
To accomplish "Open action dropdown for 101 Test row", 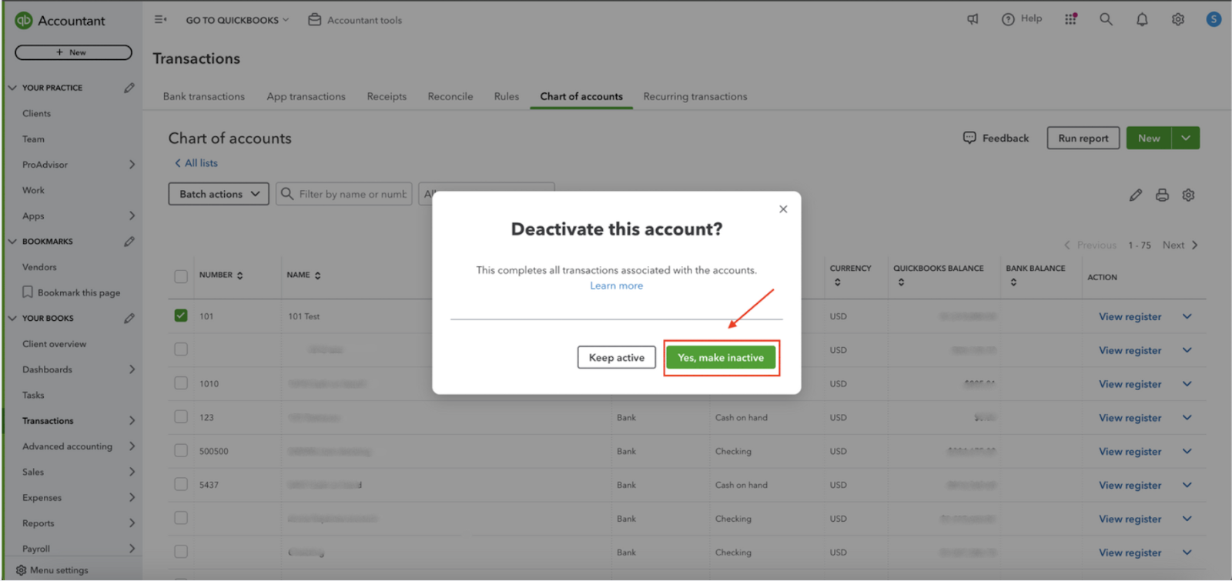I will 1187,316.
